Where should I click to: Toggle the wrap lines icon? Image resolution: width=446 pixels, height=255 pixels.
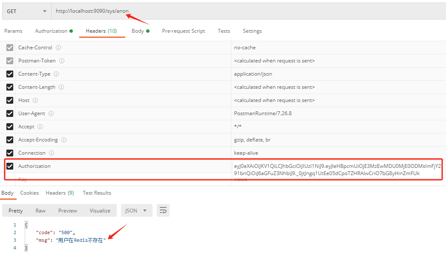click(x=163, y=210)
